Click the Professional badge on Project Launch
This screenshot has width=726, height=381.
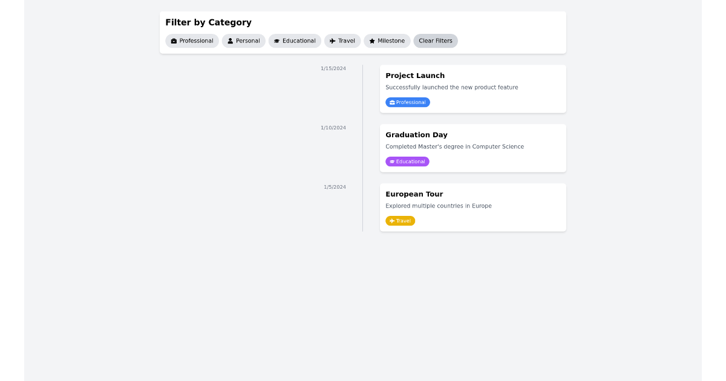[408, 102]
